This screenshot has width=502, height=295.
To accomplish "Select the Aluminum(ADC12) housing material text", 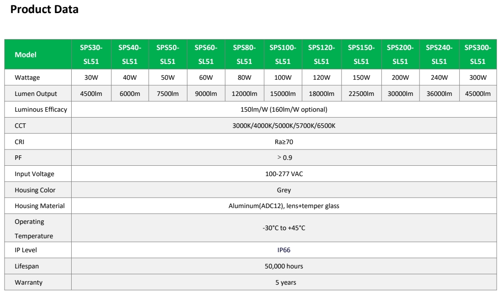I will pos(283,206).
